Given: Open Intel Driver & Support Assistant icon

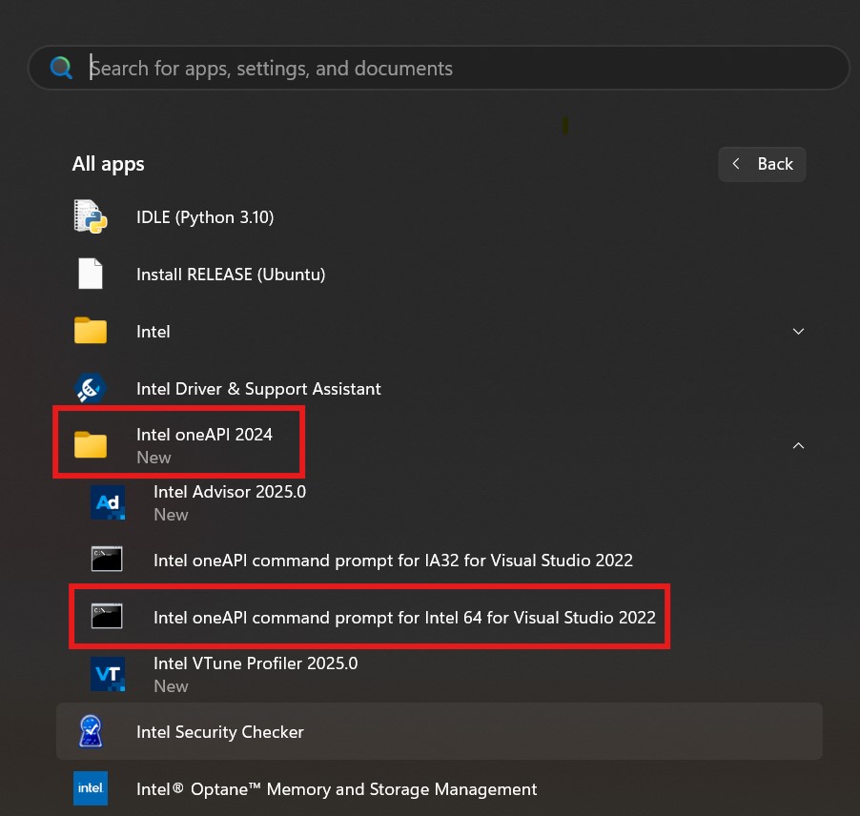Looking at the screenshot, I should (91, 389).
